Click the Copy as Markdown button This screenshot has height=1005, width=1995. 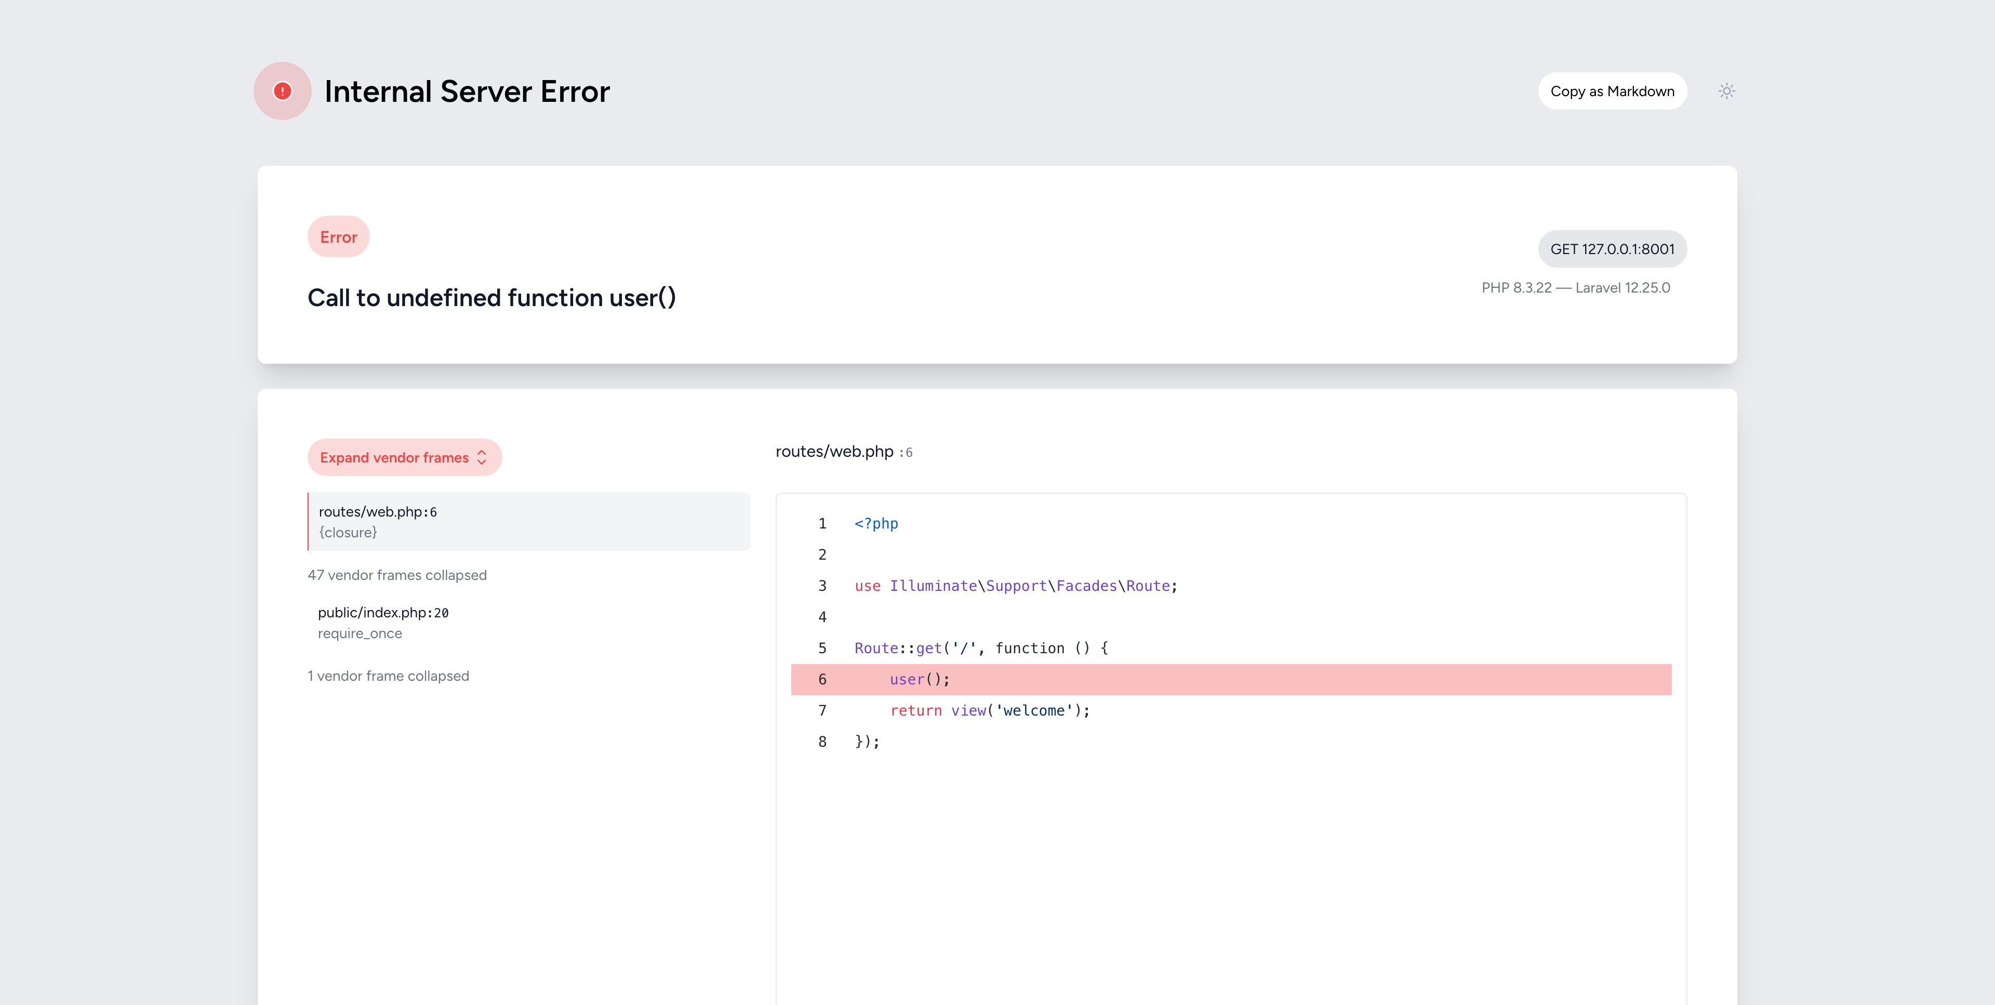[x=1612, y=91]
